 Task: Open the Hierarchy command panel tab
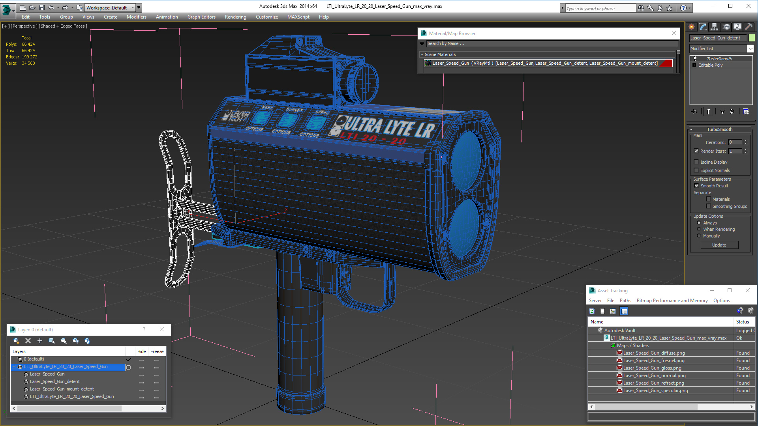click(x=715, y=27)
